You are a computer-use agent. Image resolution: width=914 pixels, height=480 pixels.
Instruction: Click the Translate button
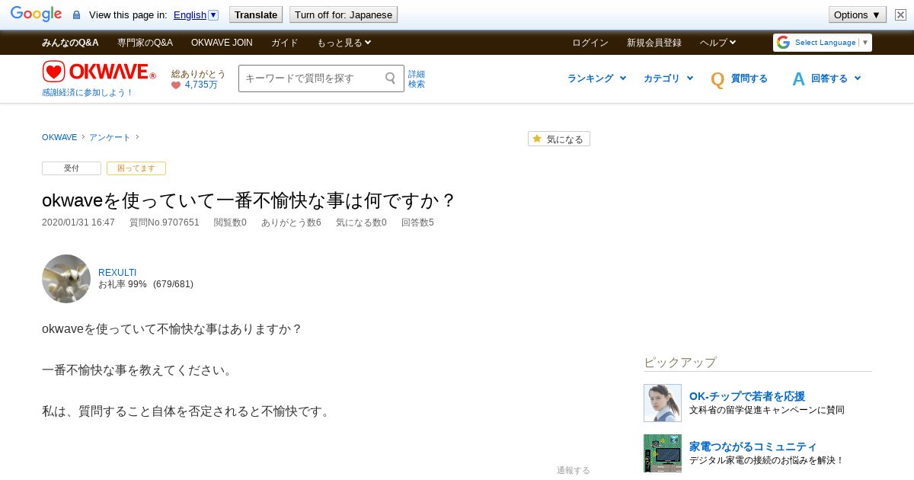coord(256,14)
